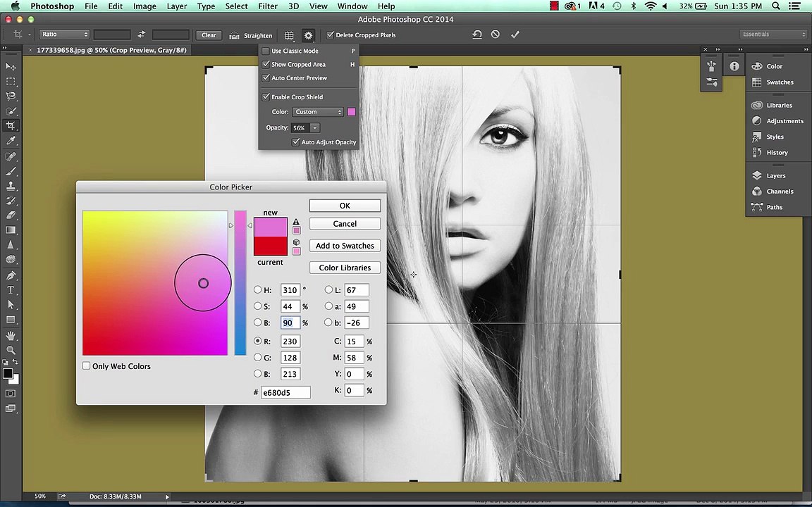Select the Rectangular Marquee tool

coord(11,82)
